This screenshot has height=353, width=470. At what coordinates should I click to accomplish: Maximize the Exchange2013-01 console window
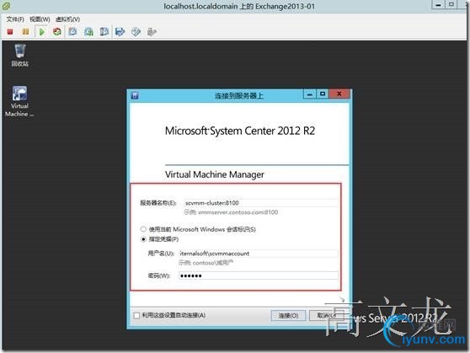pyautogui.click(x=451, y=4)
